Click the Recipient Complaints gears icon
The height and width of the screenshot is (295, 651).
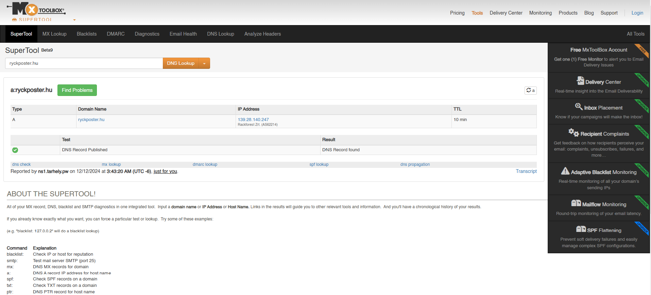[x=573, y=132]
